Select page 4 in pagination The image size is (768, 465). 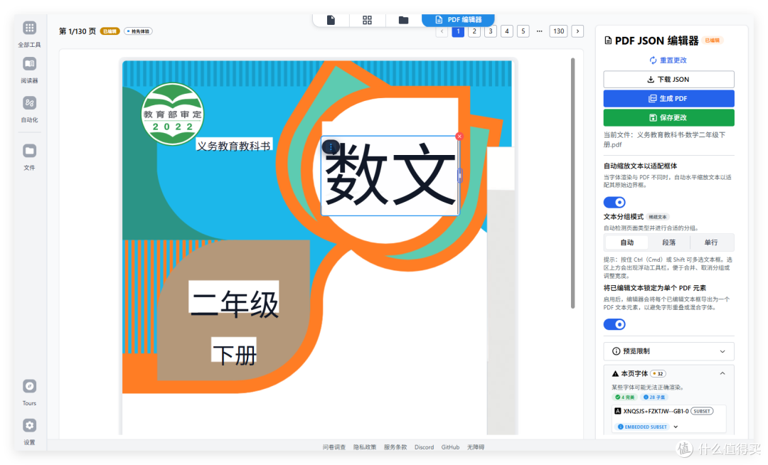(507, 31)
